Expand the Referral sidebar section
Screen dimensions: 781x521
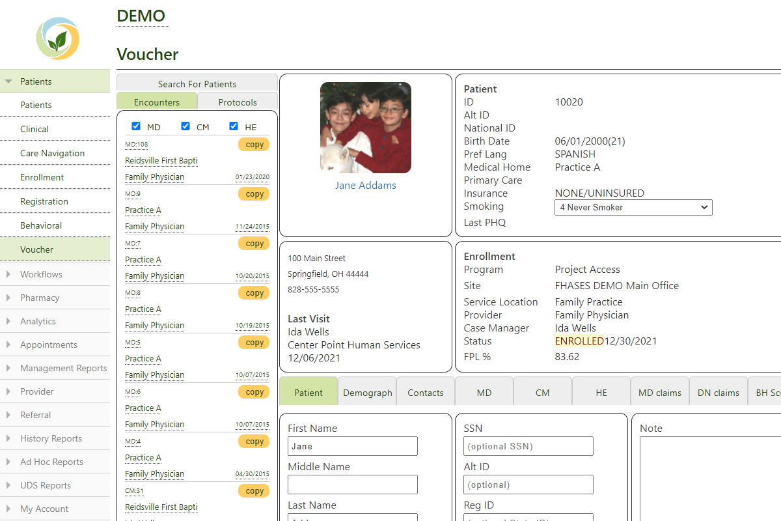55,415
